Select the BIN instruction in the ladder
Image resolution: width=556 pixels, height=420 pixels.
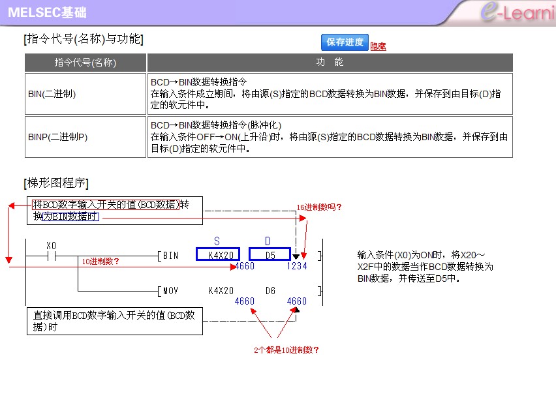pos(170,255)
